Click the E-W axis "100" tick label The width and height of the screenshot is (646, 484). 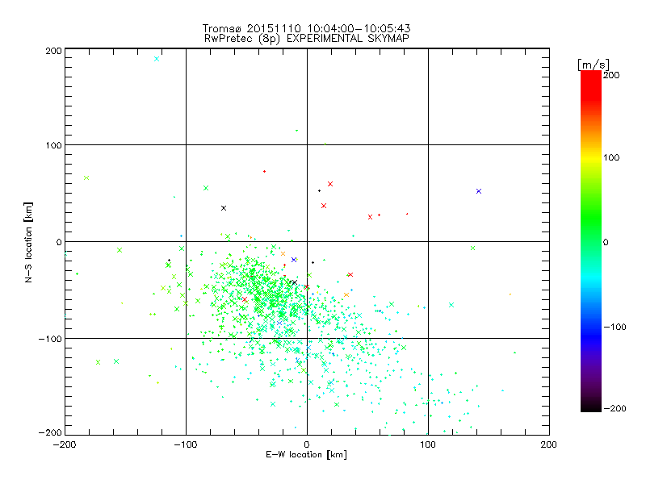428,444
